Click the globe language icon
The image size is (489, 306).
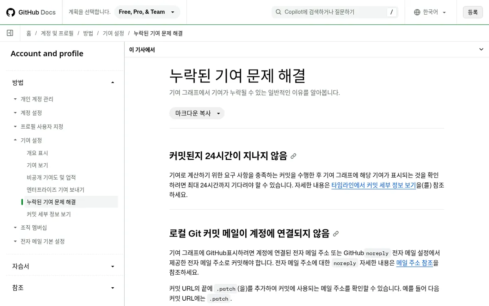(417, 12)
